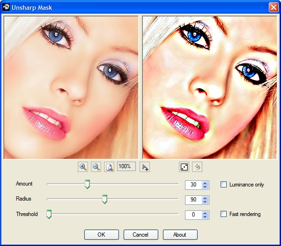Decrease Amount value with down arrow
Image resolution: width=281 pixels, height=246 pixels.
(205, 187)
